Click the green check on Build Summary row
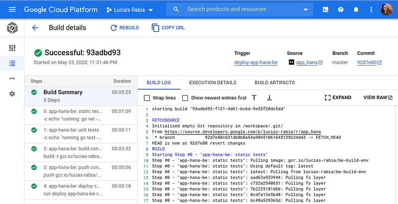Image resolution: width=398 pixels, height=204 pixels. pyautogui.click(x=34, y=93)
